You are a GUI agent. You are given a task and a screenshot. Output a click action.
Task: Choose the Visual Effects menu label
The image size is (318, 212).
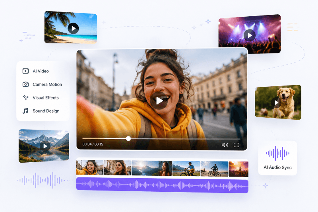[46, 97]
